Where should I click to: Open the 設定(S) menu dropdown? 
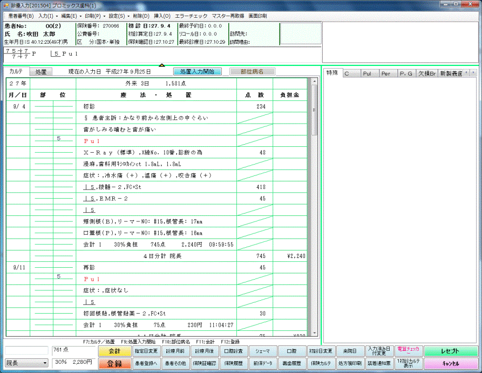(x=119, y=16)
